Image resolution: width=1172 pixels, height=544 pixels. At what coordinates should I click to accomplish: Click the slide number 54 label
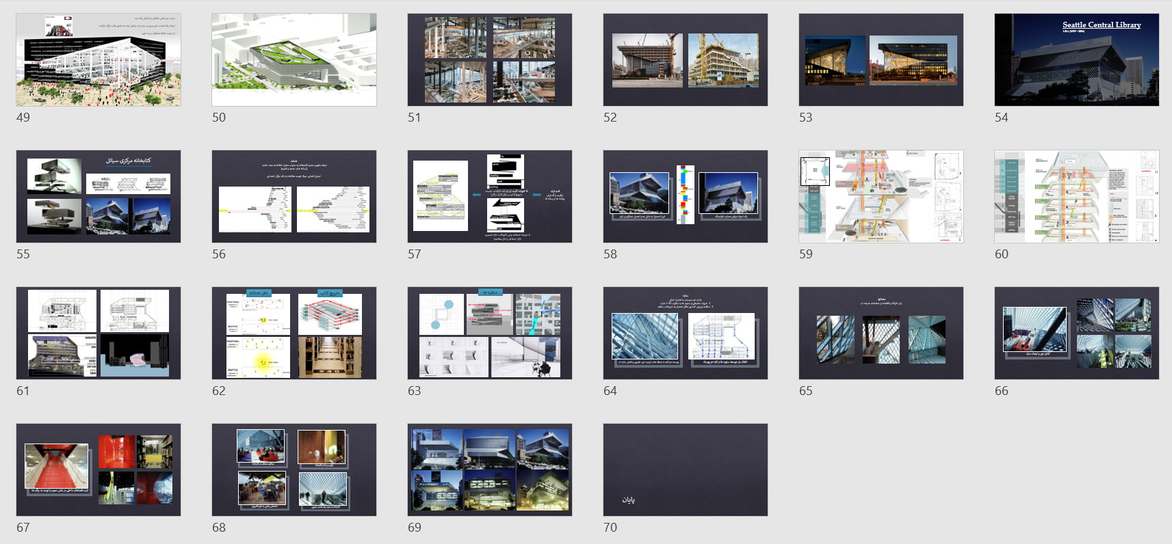(1002, 118)
